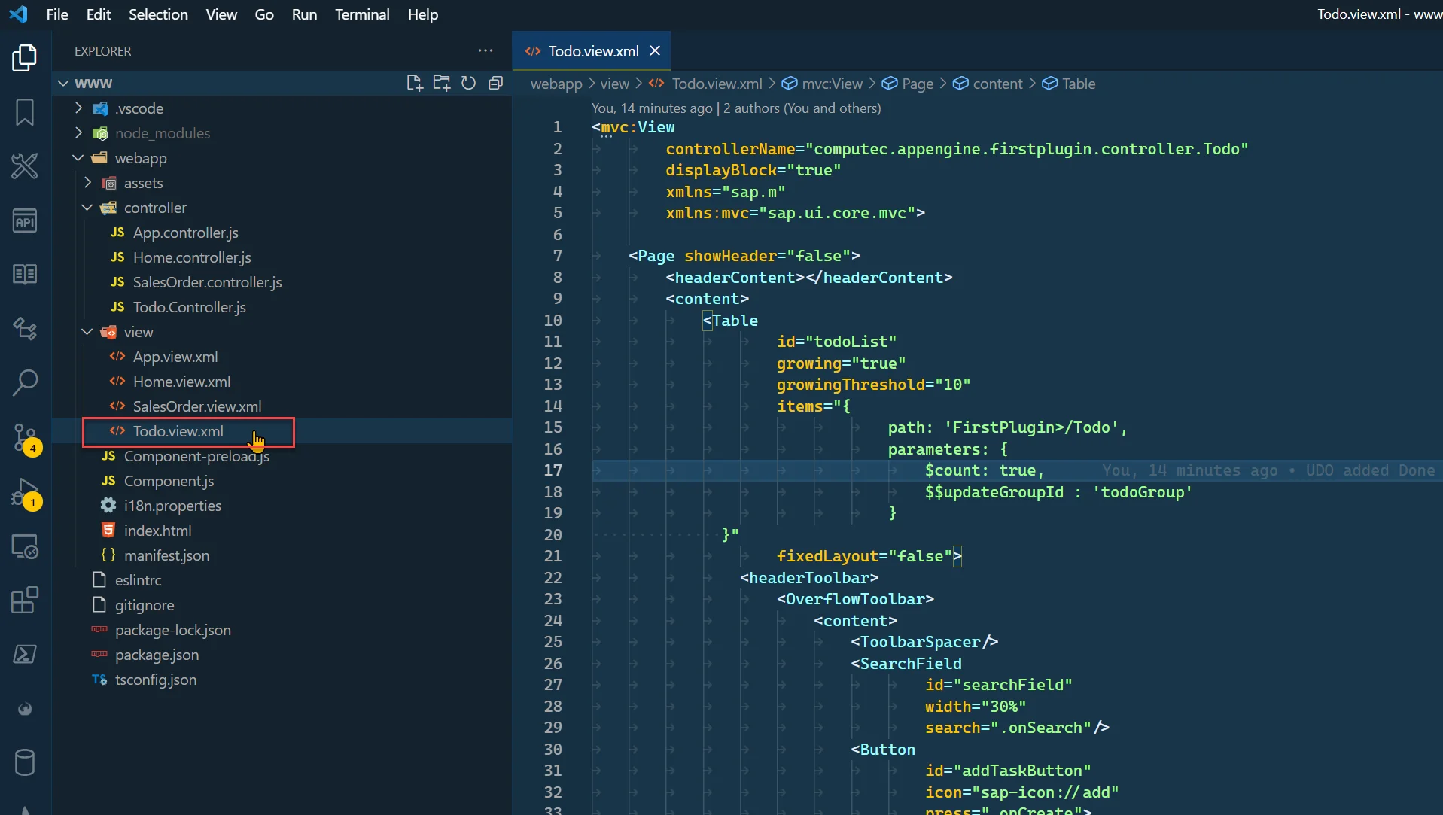The image size is (1443, 815).
Task: Expand the assets folder
Action: 143,183
